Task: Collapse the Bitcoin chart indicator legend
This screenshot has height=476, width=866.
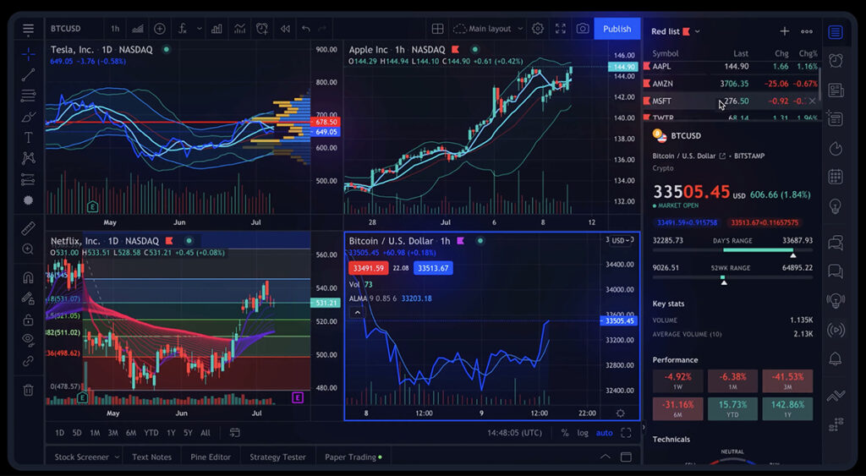Action: (358, 313)
